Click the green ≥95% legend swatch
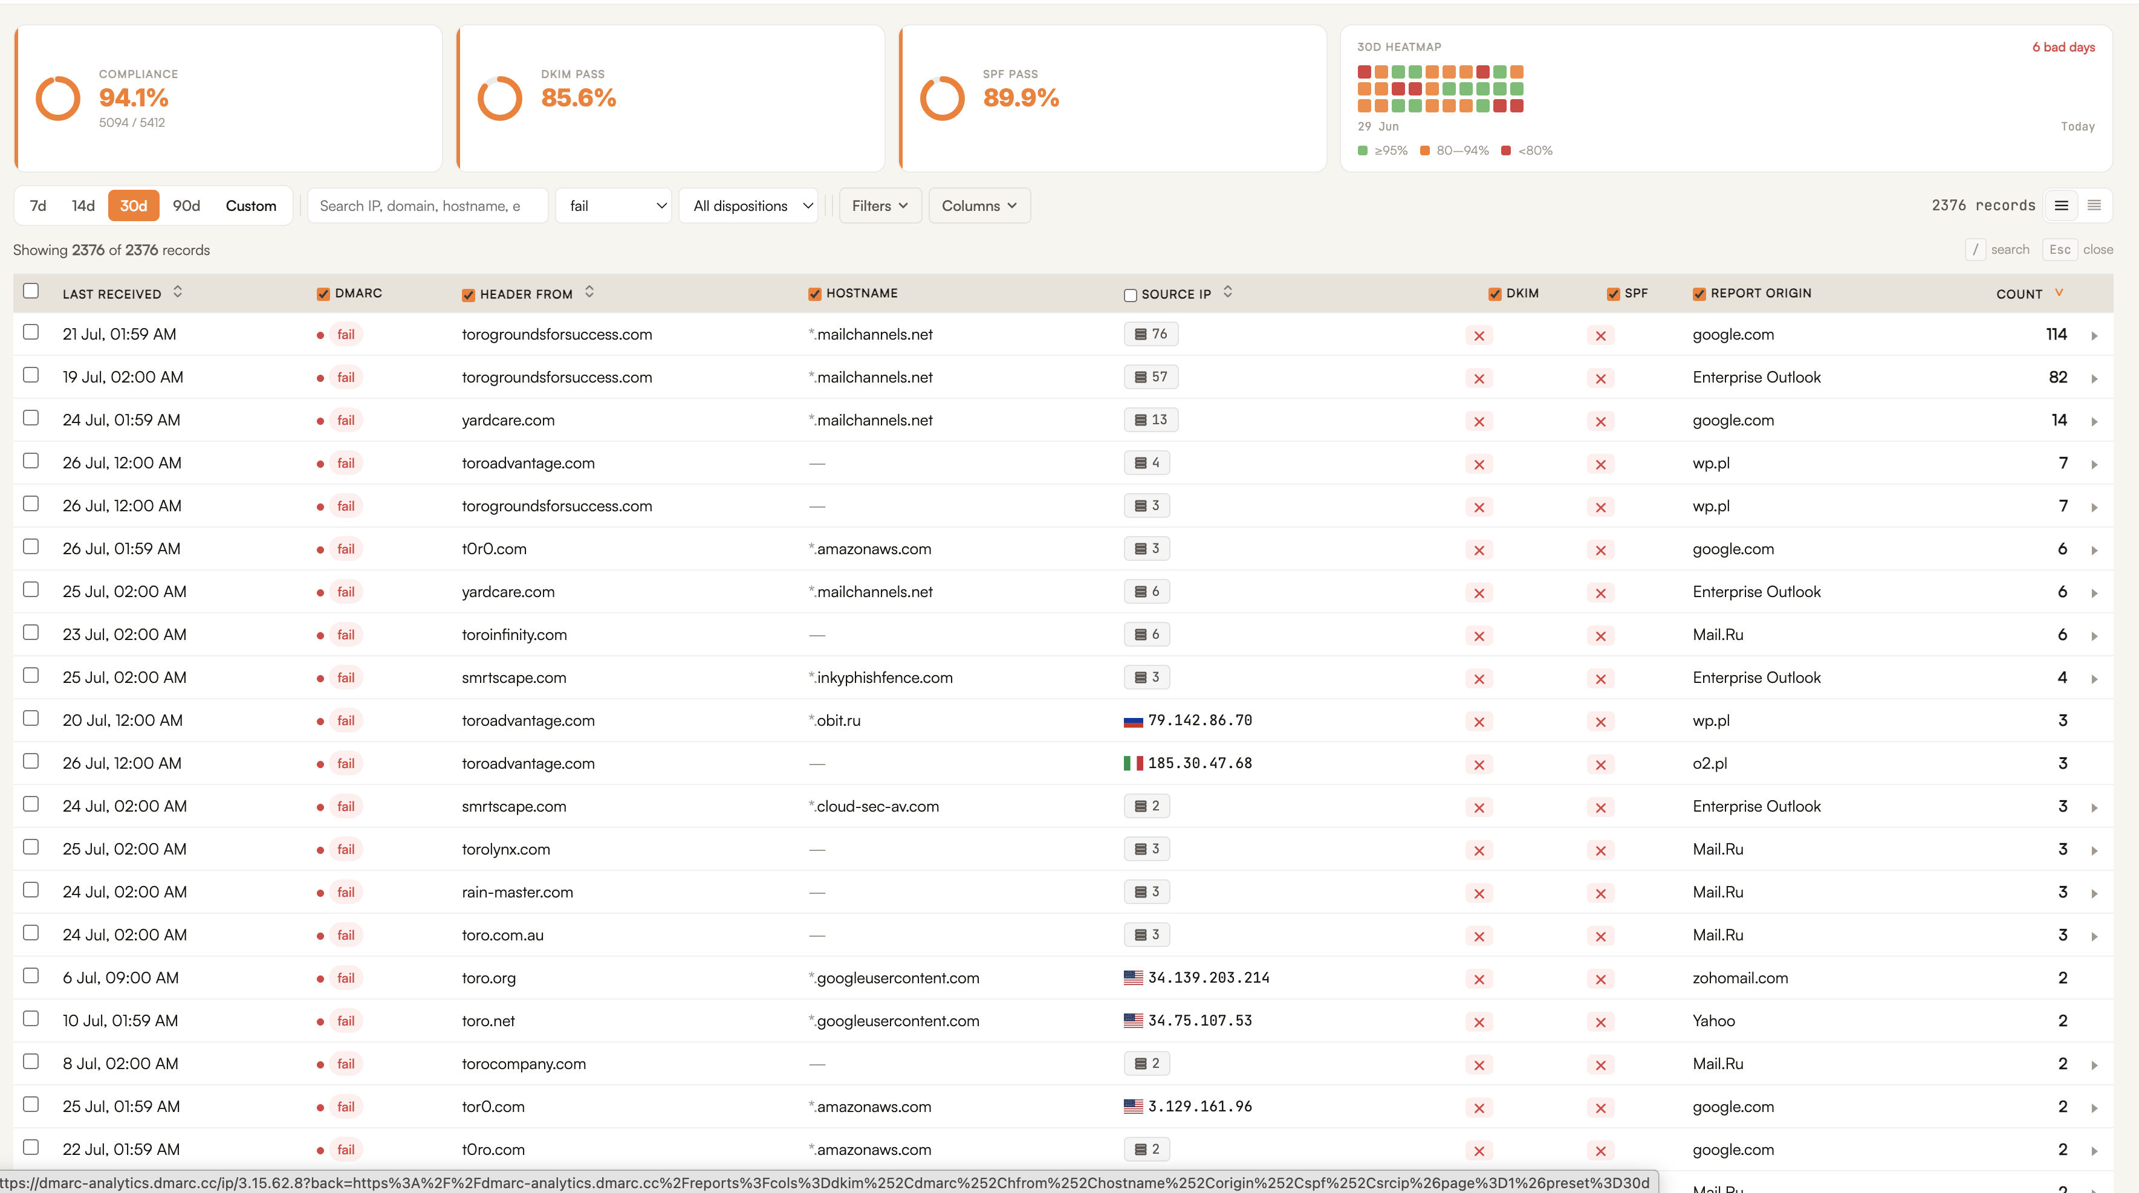Image resolution: width=2139 pixels, height=1193 pixels. [x=1363, y=150]
